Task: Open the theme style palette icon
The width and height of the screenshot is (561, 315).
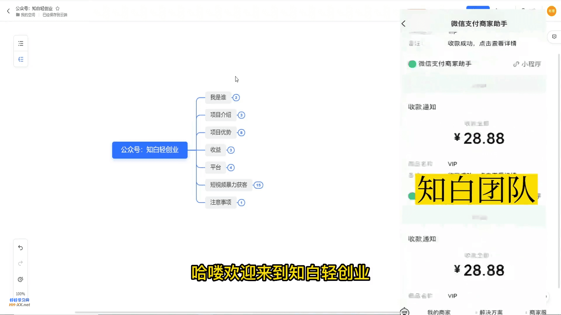Action: coord(20,279)
